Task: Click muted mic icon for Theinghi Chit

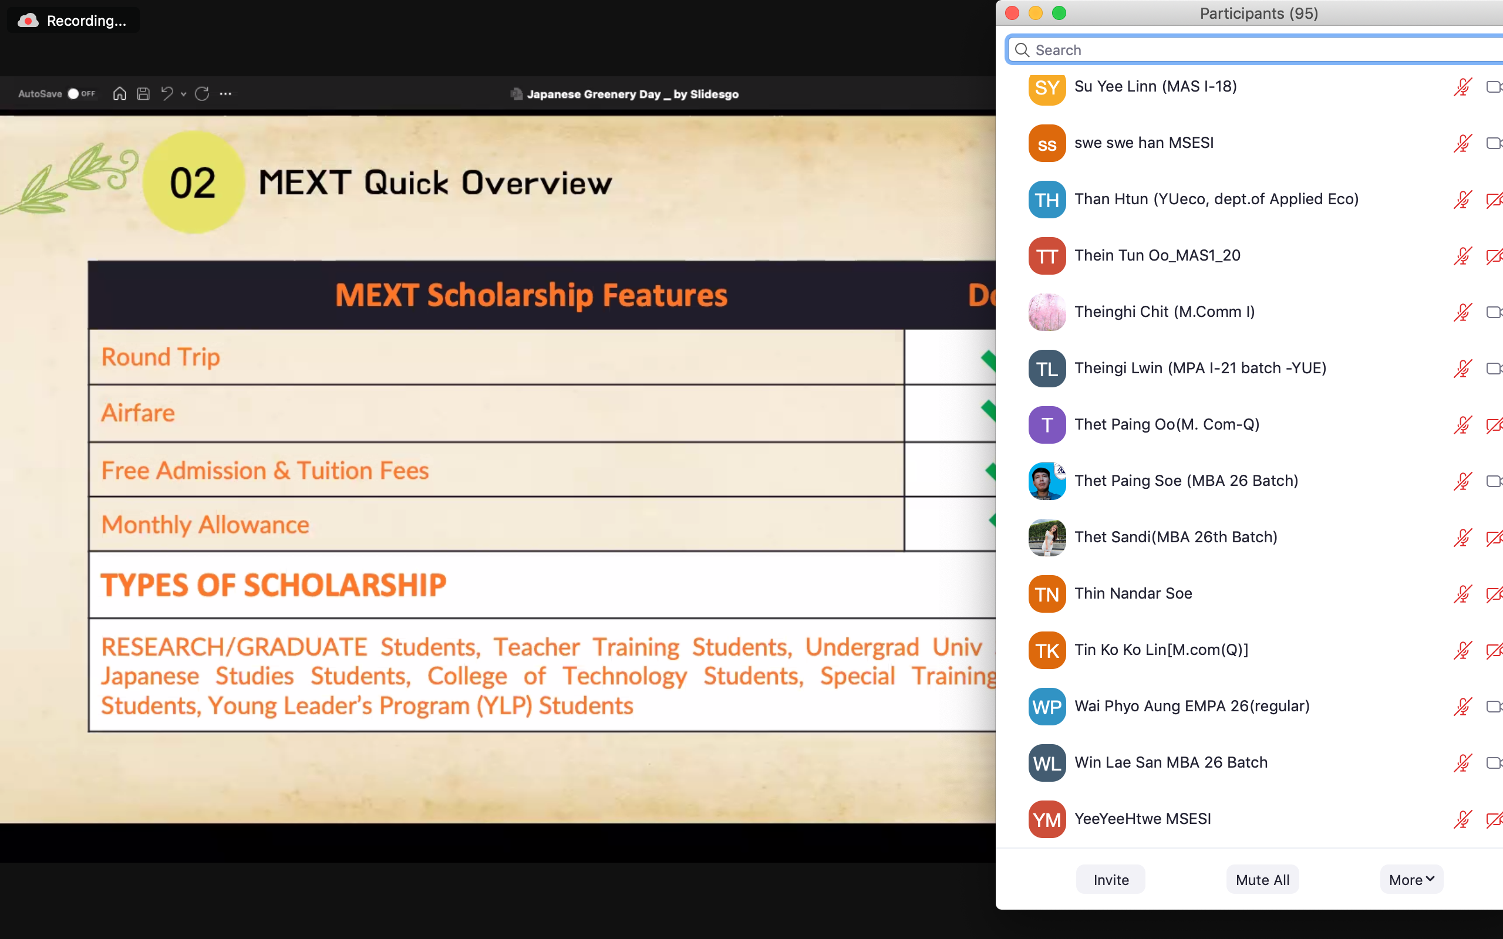Action: pos(1462,312)
